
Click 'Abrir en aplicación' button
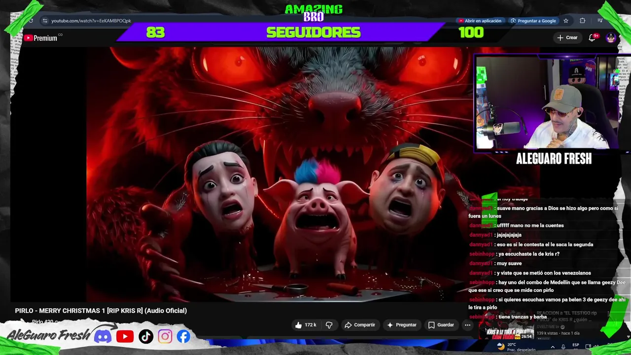pyautogui.click(x=480, y=21)
